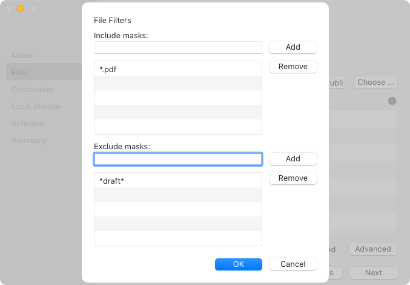Image resolution: width=410 pixels, height=285 pixels.
Task: Click the Next button
Action: (373, 273)
